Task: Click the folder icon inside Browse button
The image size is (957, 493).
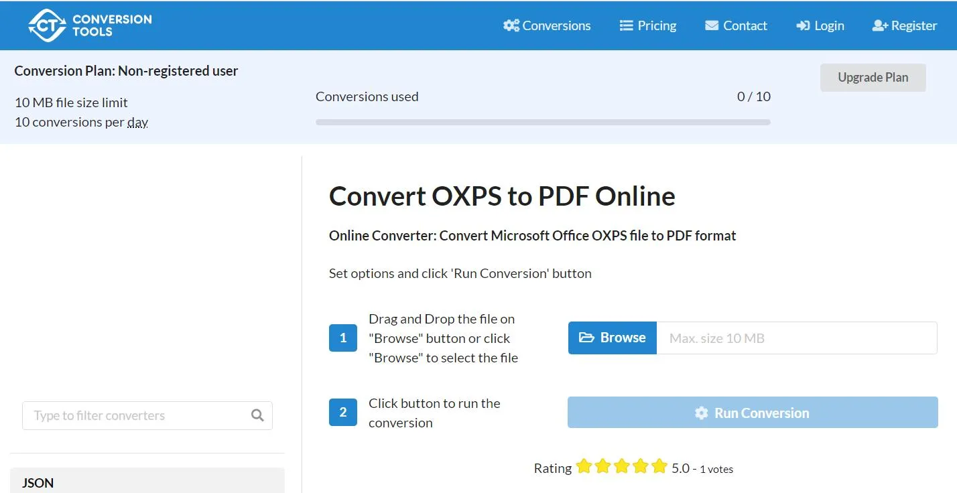Action: (588, 338)
